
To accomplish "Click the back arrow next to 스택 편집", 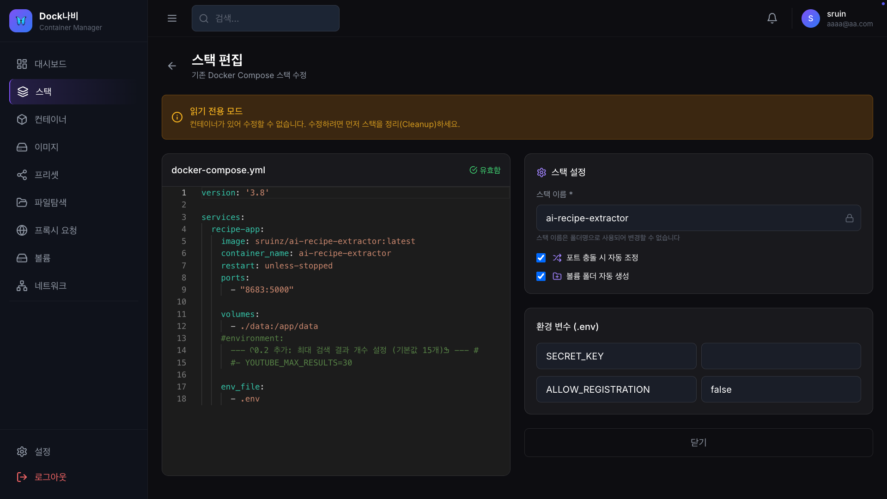I will (x=172, y=66).
